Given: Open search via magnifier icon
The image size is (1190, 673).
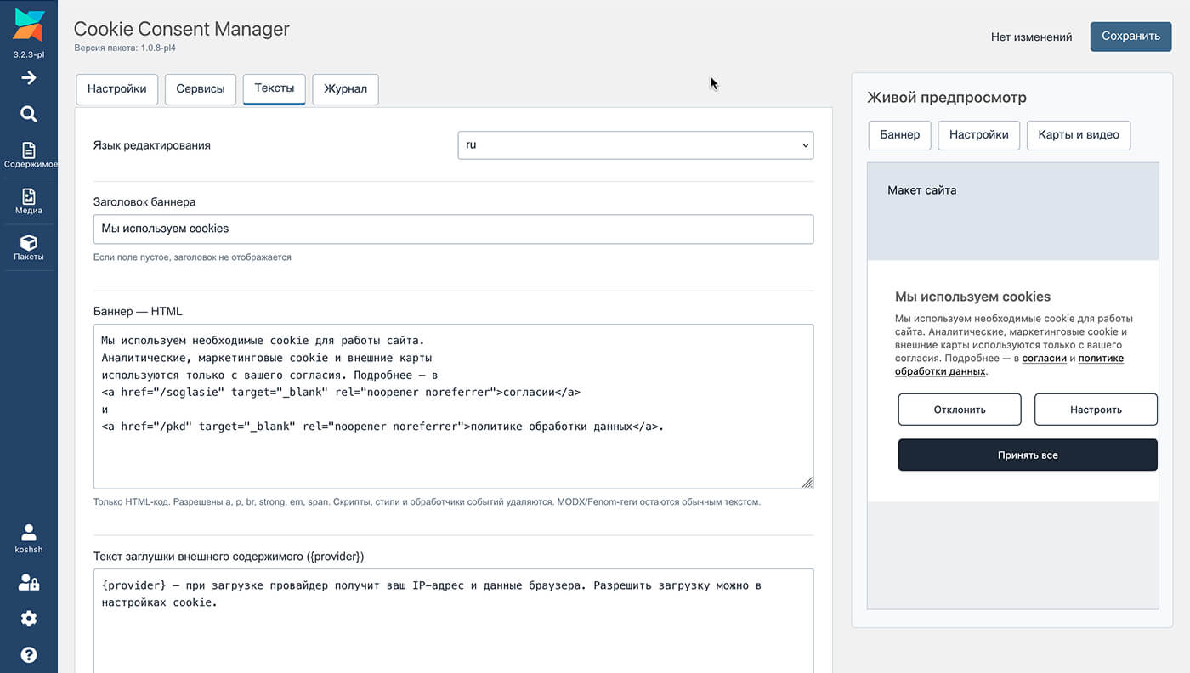Looking at the screenshot, I should click(x=29, y=114).
